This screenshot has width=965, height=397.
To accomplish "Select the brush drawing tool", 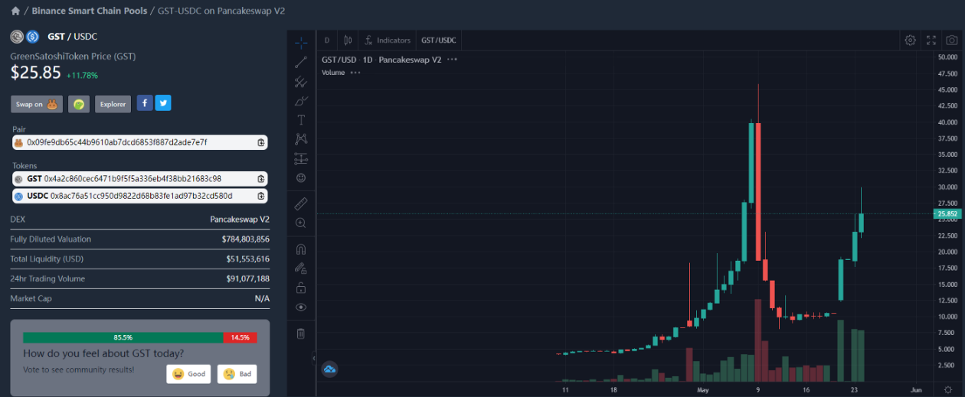I will [301, 101].
